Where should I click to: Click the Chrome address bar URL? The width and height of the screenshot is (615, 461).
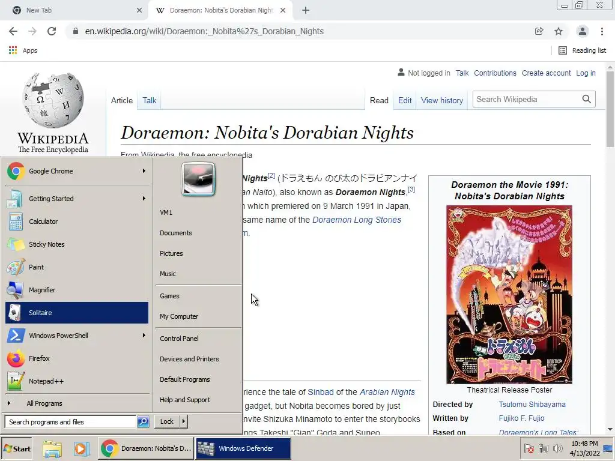(x=204, y=31)
